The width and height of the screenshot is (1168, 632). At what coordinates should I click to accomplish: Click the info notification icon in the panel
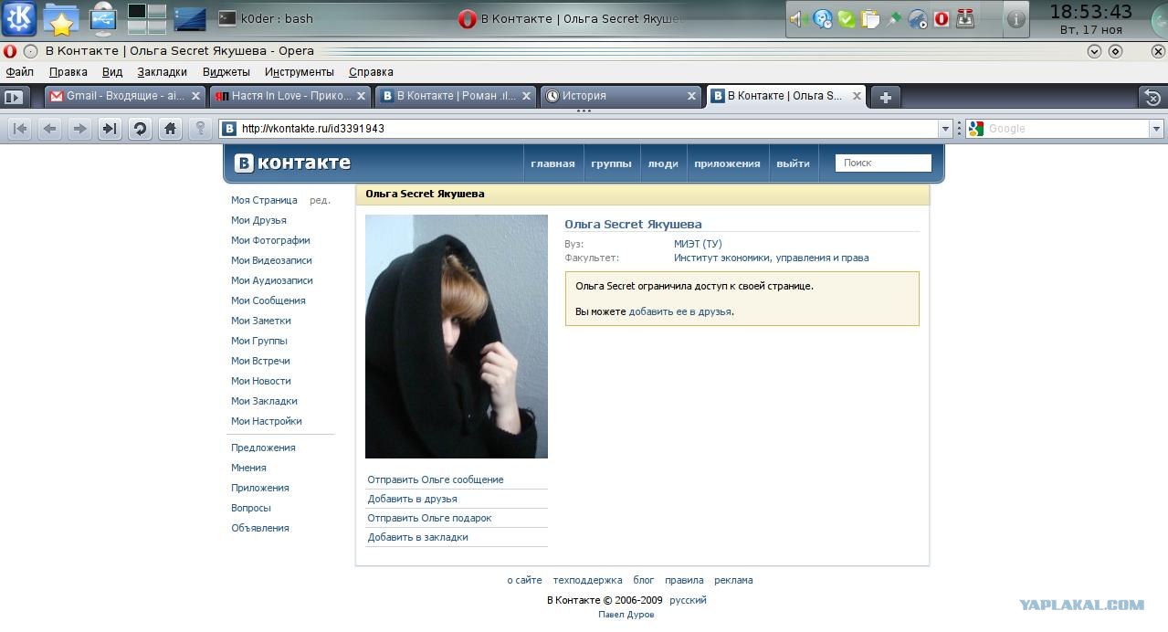[x=1015, y=19]
